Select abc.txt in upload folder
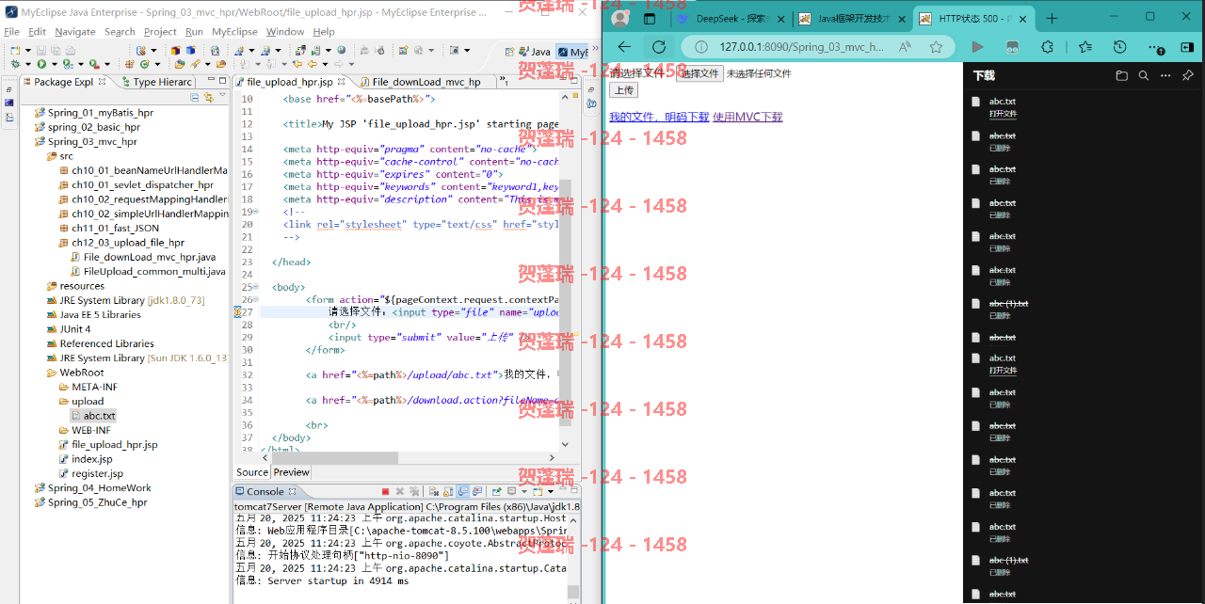Screen dimensions: 1205x604 click(93, 416)
